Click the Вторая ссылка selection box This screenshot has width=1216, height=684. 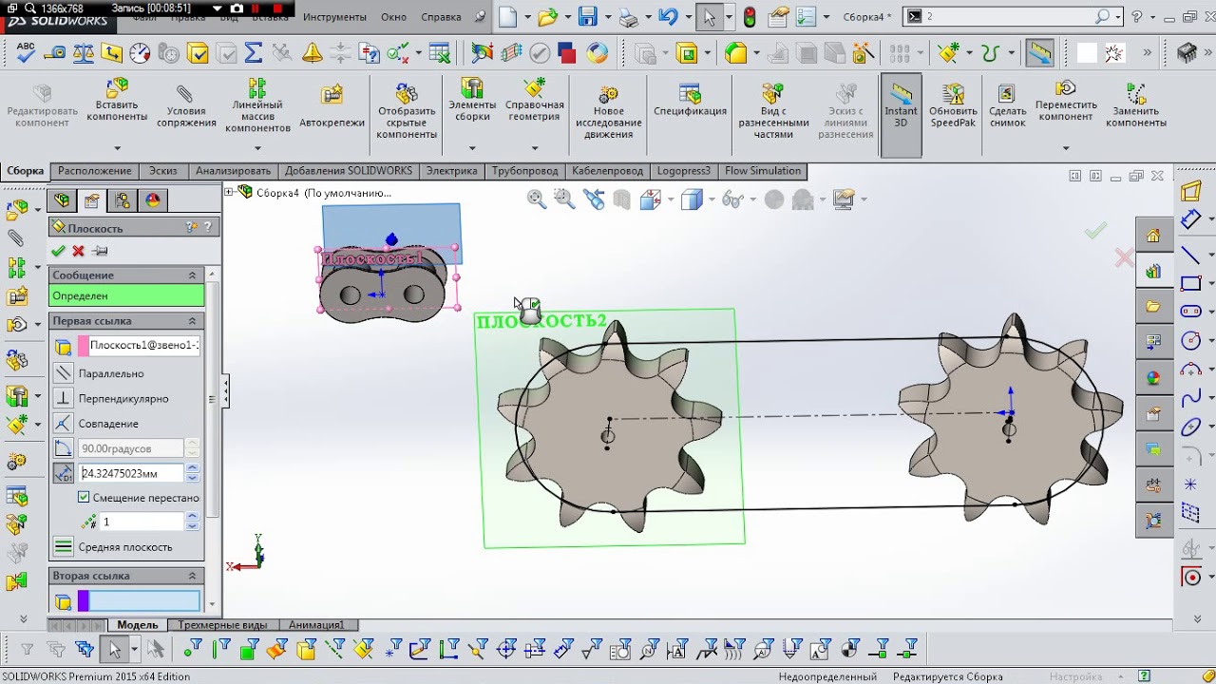pos(139,600)
